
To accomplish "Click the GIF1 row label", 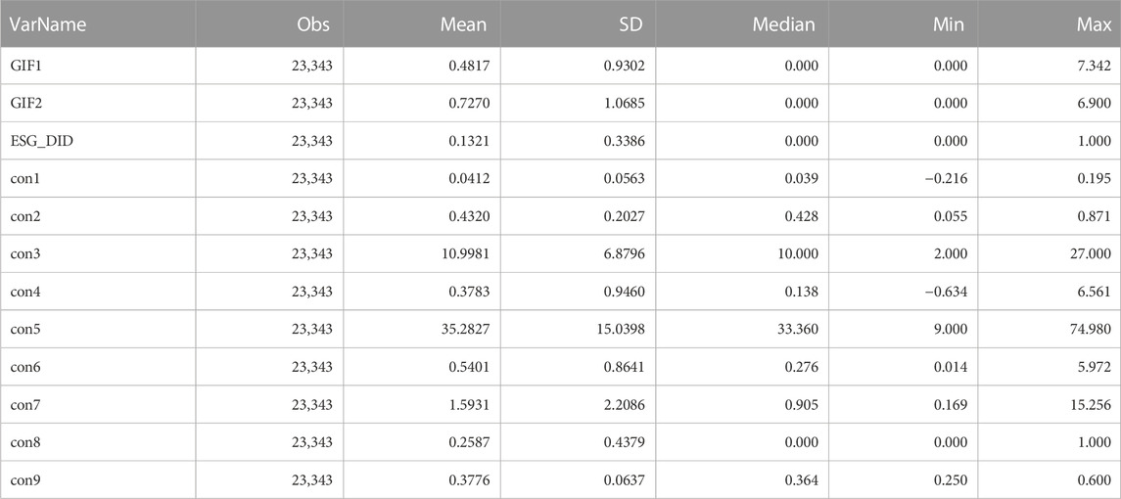I will 23,66.
